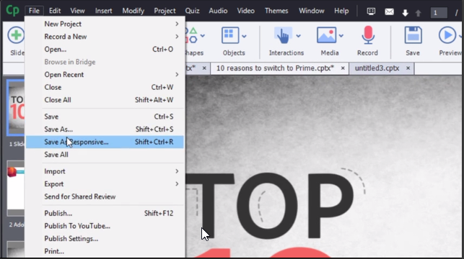The image size is (464, 259).
Task: Expand the Interactions dropdown arrow
Action: click(298, 36)
